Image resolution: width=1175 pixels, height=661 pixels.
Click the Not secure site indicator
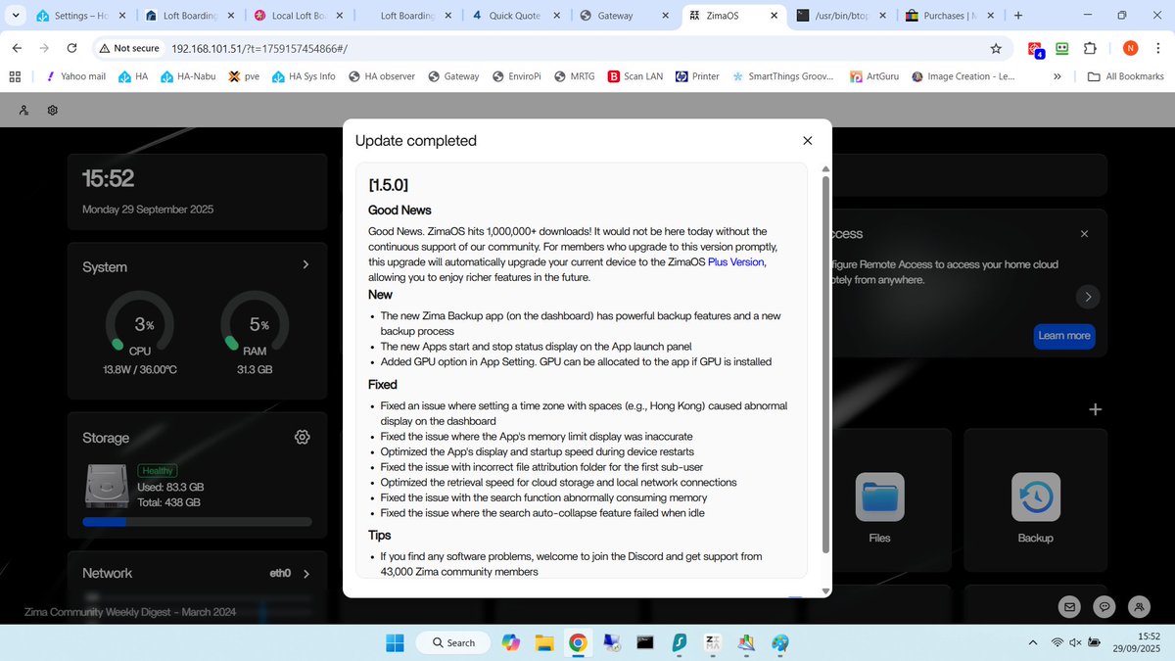(x=128, y=48)
